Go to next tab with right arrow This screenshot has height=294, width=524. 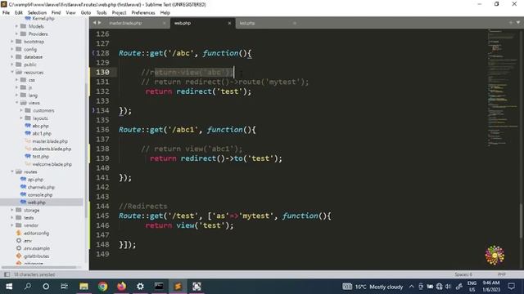pos(99,23)
